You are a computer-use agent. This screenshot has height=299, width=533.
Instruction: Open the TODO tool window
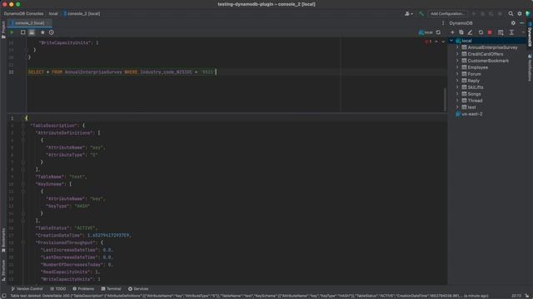(x=57, y=289)
